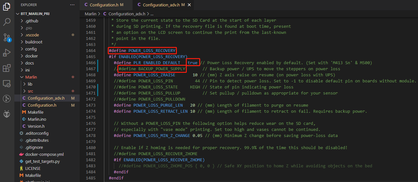Open the Explorer view in activity bar
This screenshot has width=418, height=182.
7,7
